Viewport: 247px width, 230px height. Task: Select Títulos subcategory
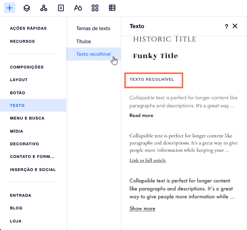click(84, 42)
